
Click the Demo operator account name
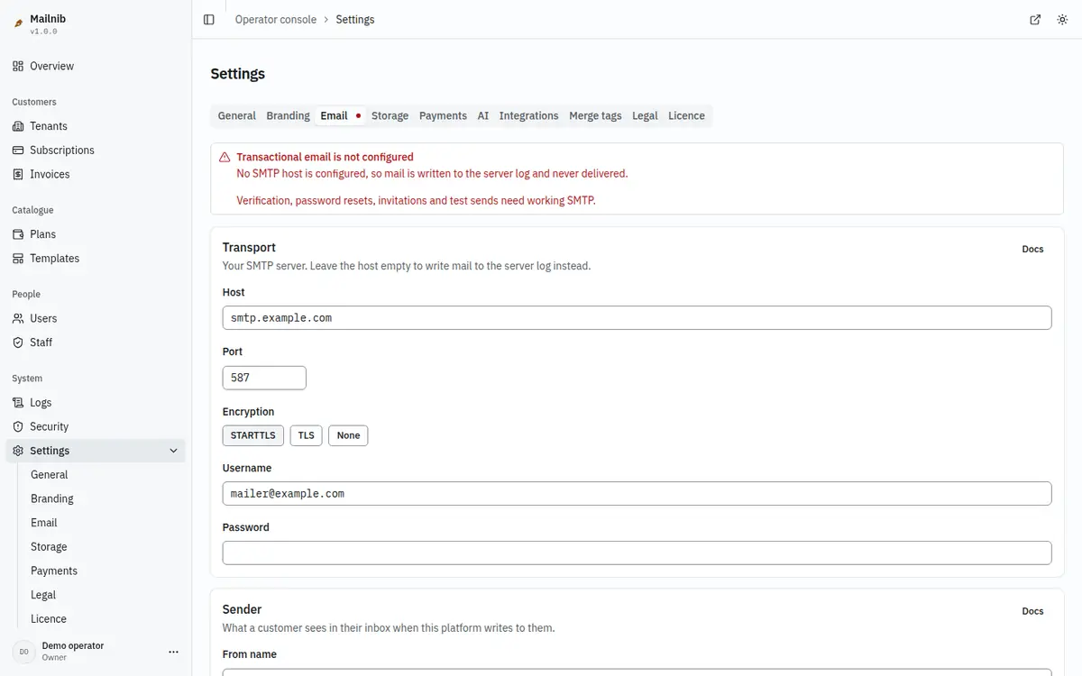click(73, 645)
